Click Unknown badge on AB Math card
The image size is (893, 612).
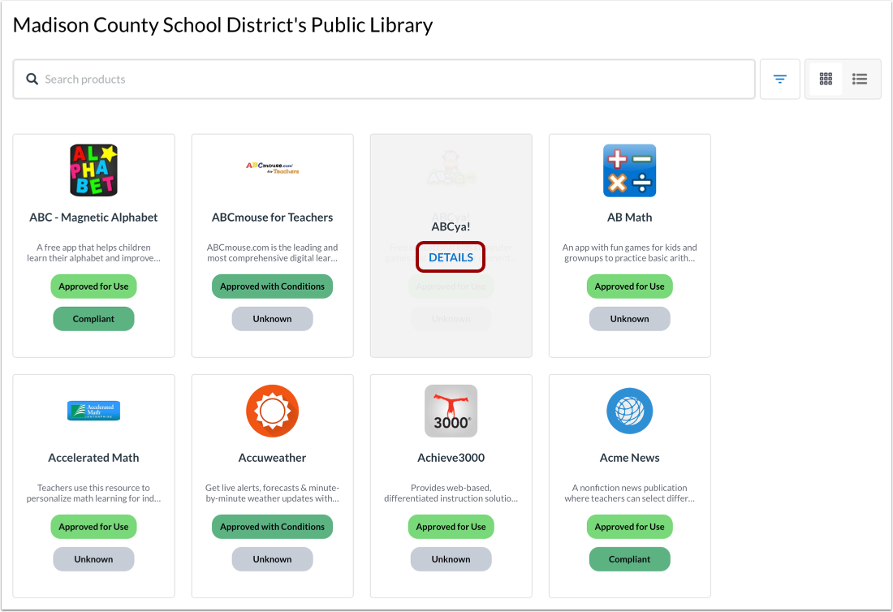point(629,319)
